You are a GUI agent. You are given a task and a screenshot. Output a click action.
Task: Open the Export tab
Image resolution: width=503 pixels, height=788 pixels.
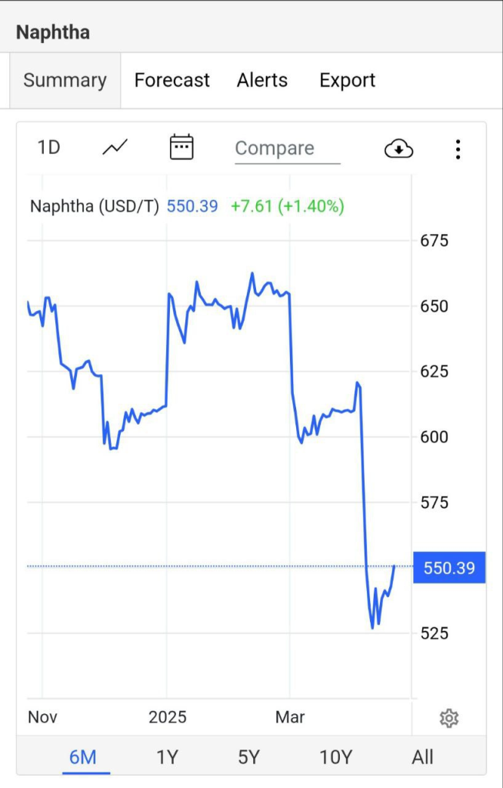pos(347,80)
